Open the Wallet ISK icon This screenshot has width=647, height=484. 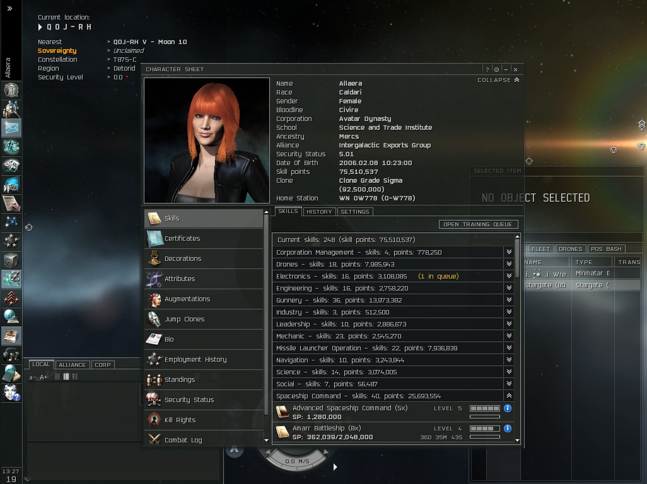pos(11,279)
